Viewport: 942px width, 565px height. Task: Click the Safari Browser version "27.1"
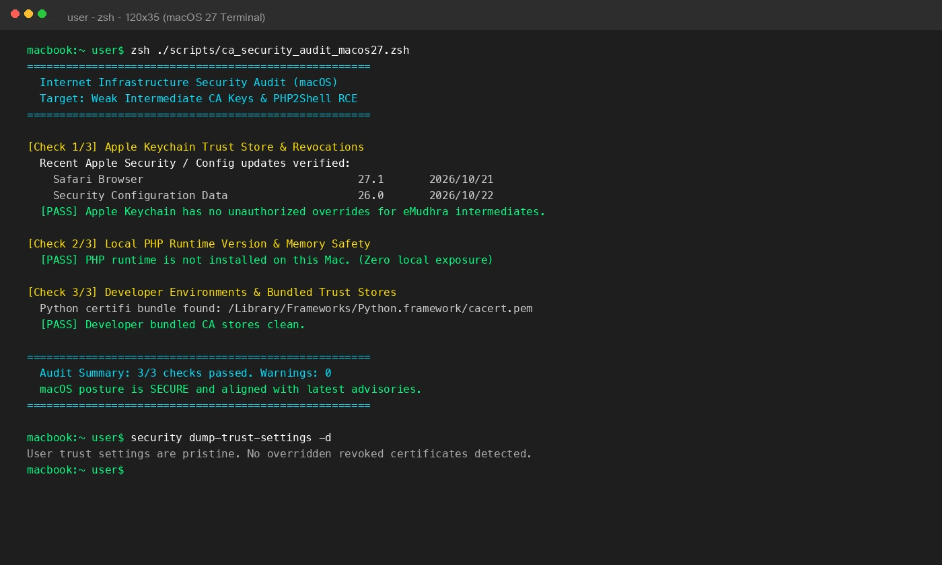point(371,180)
